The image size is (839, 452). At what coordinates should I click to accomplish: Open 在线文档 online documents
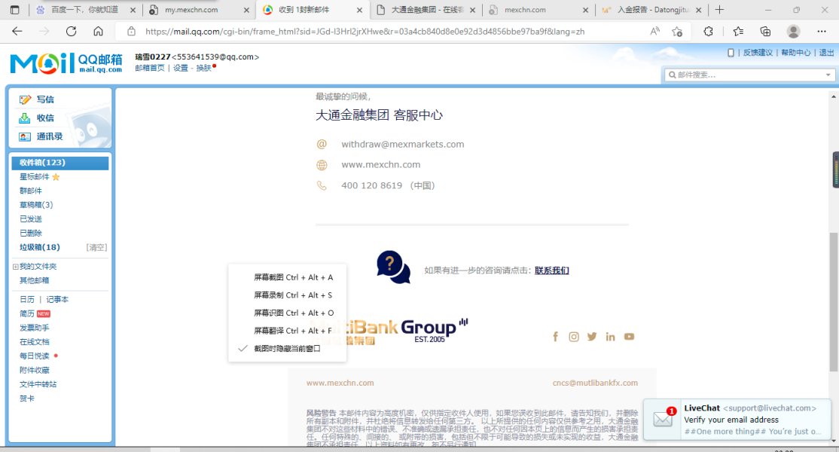(x=34, y=342)
